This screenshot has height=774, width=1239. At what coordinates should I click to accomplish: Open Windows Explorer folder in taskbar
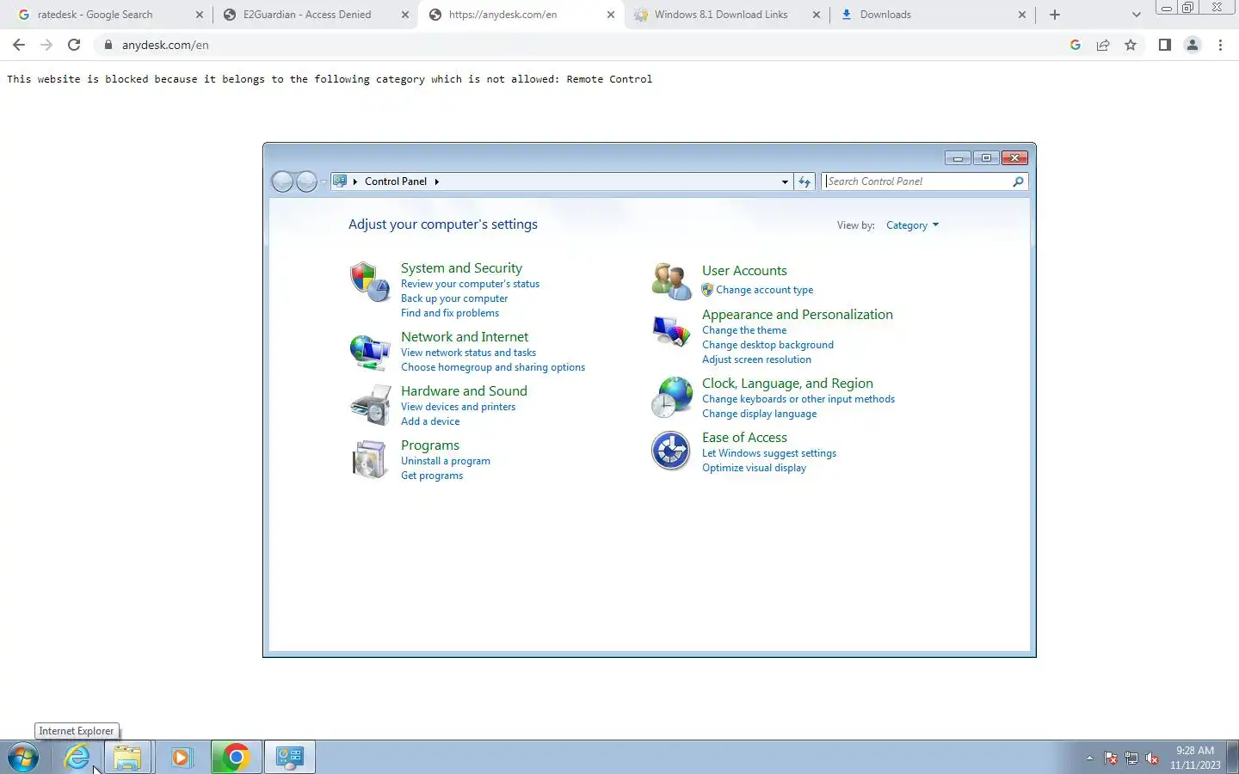pos(127,757)
